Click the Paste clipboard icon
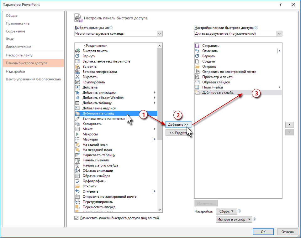Viewport: 301px width, 238px height. click(x=77, y=66)
